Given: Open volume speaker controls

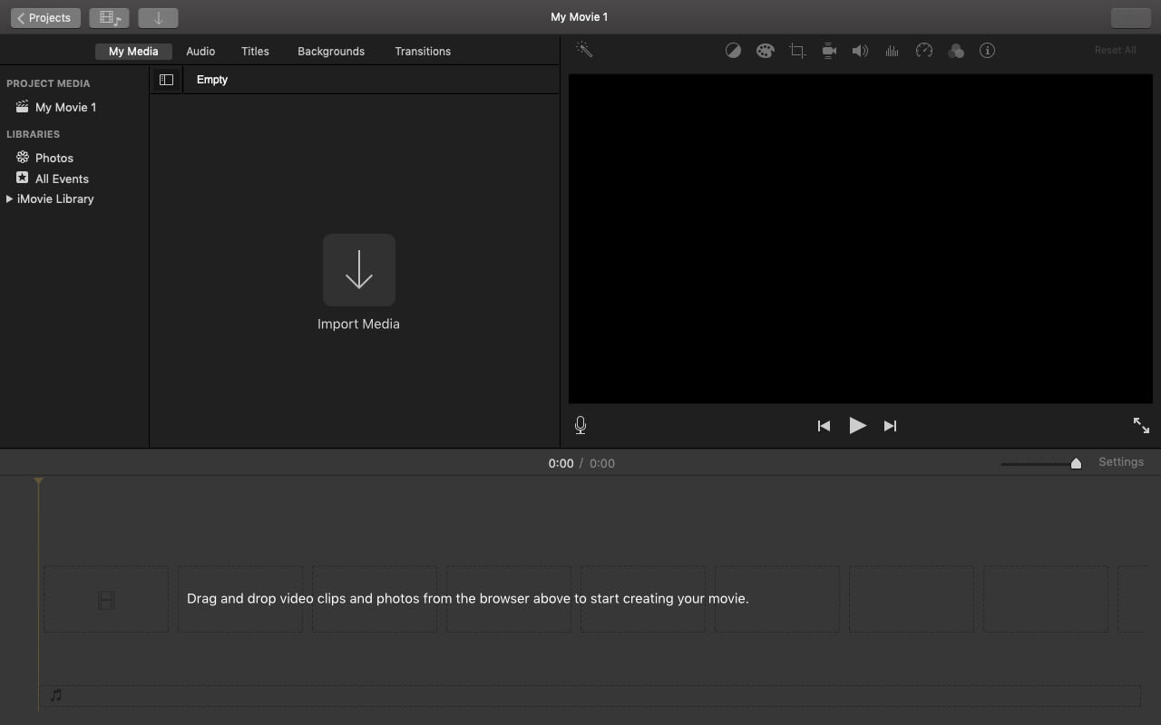Looking at the screenshot, I should pyautogui.click(x=860, y=51).
